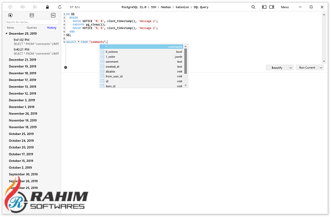Click the close connection icon top-left
The width and height of the screenshot is (331, 217).
click(10, 7)
